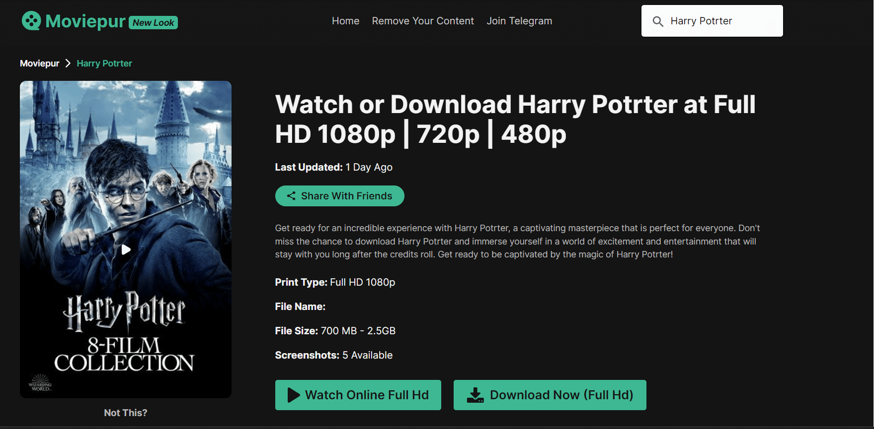Select the Moviepur breadcrumb link
874x429 pixels.
(x=39, y=63)
